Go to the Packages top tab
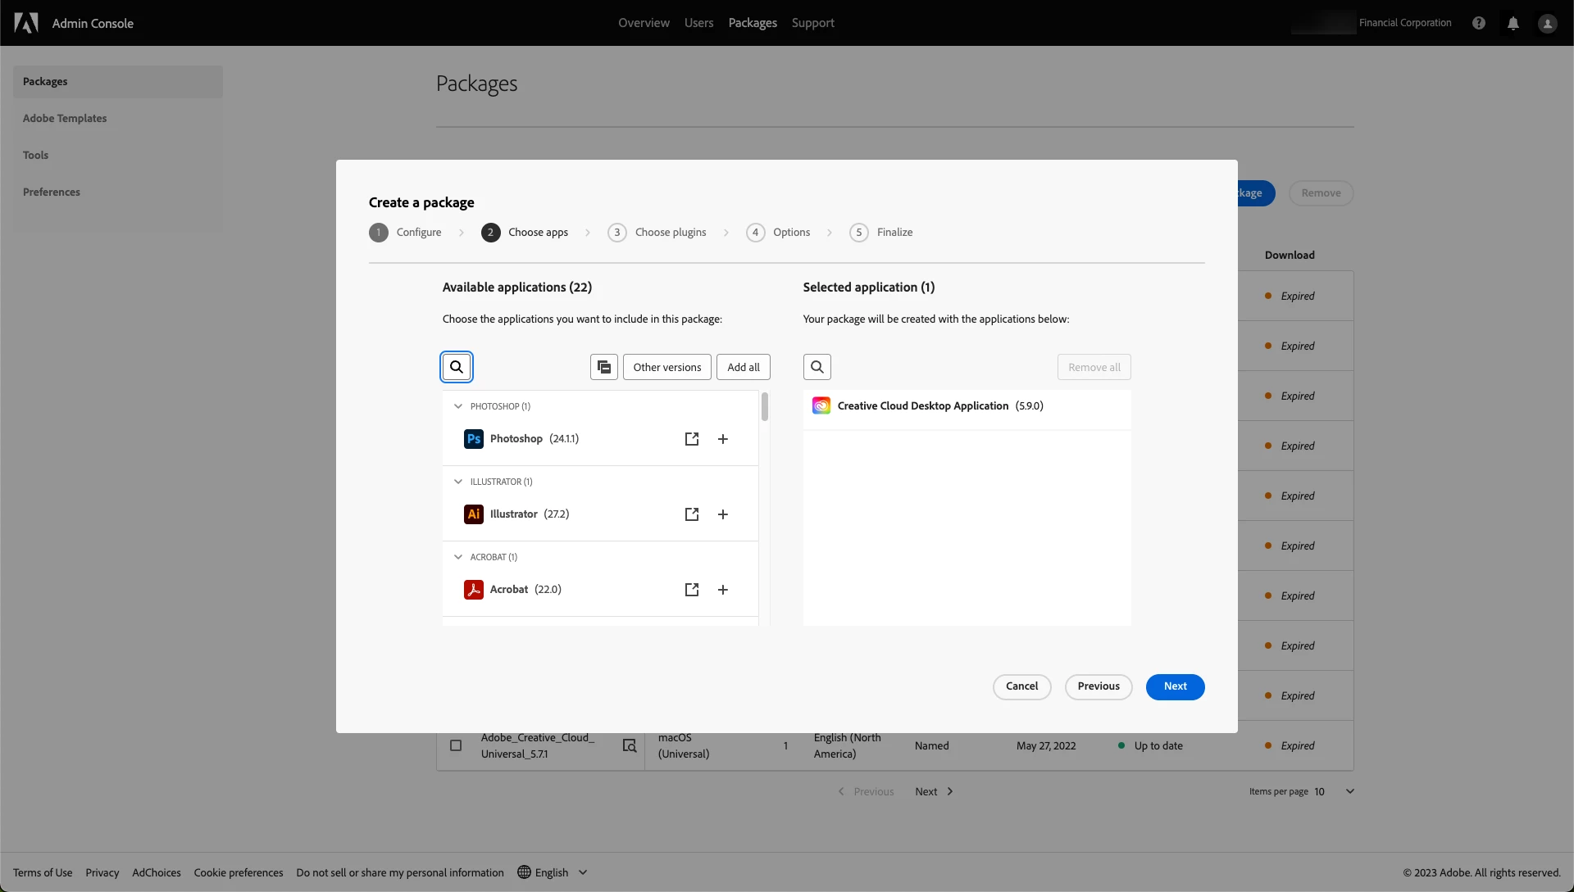 point(753,23)
